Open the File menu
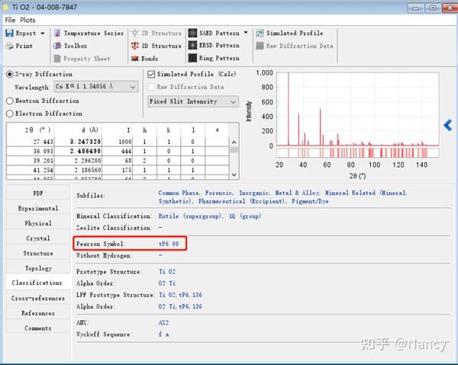 pos(10,20)
